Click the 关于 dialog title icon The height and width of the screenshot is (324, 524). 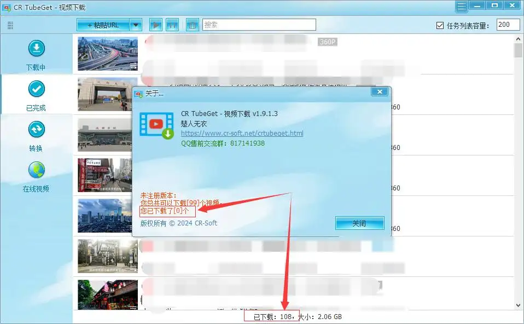pos(138,94)
